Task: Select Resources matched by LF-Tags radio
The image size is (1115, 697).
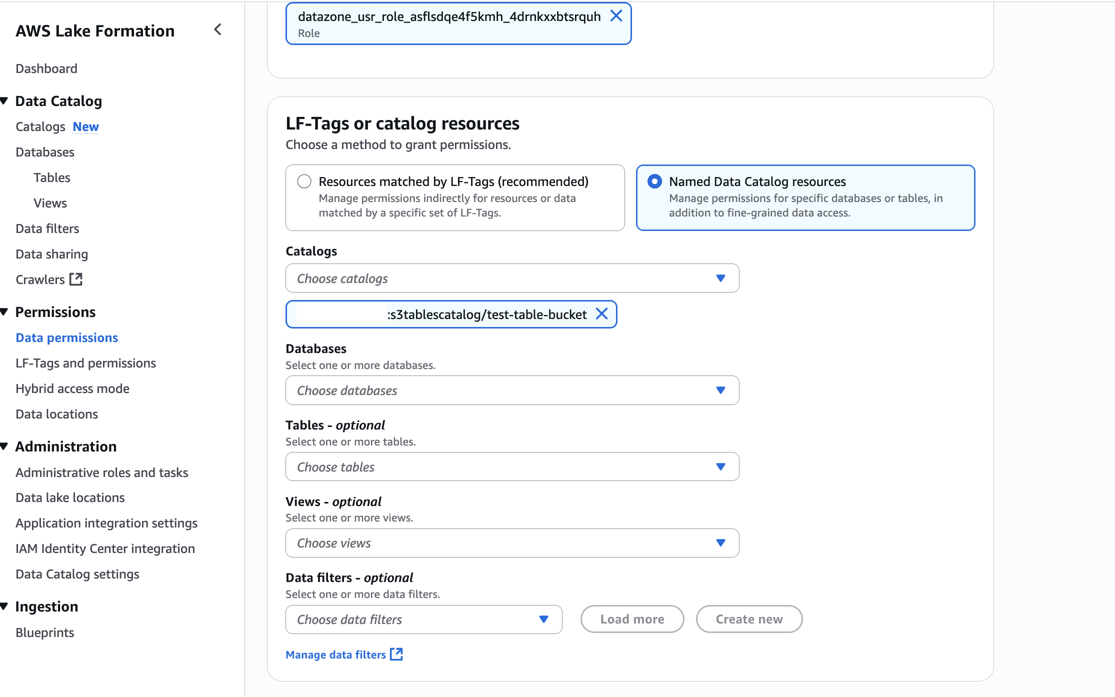Action: [x=304, y=181]
